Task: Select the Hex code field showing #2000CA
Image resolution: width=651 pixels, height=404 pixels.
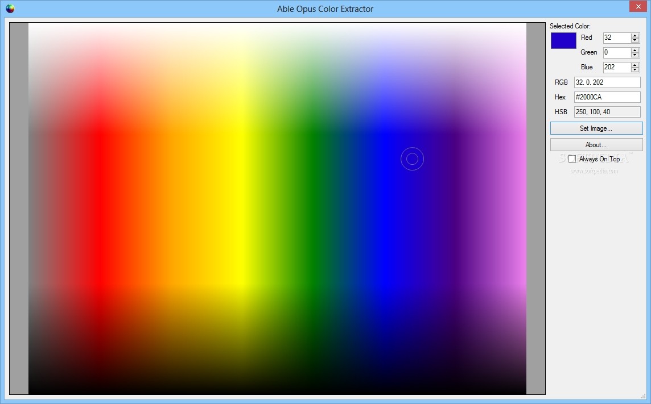Action: point(607,97)
